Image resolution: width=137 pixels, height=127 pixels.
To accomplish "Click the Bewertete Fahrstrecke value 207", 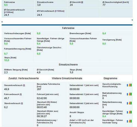I will pos(39,89).
